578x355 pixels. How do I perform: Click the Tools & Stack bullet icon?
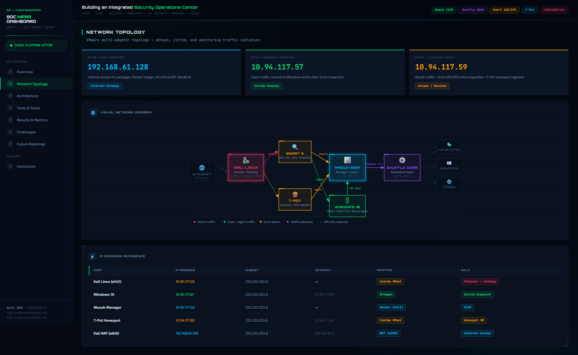point(10,108)
